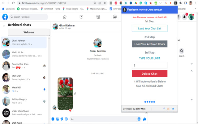Click Load Your Archived Chats button

pos(150,44)
